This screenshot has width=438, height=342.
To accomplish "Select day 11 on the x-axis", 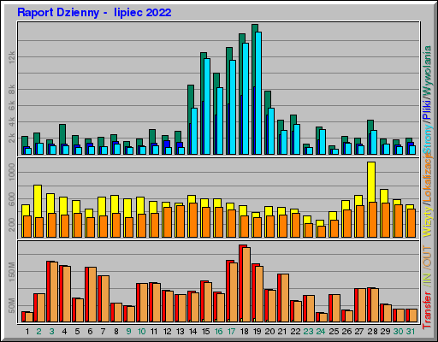I will pyautogui.click(x=154, y=332).
